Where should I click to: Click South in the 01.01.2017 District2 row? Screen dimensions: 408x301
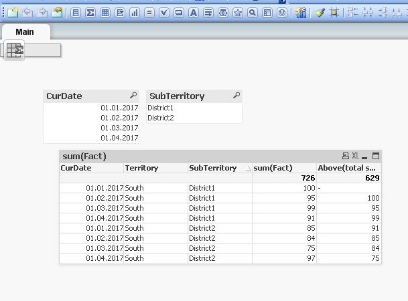click(x=155, y=228)
